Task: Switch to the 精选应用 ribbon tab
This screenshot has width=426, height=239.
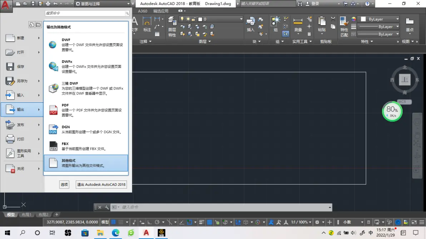Action: click(x=161, y=11)
